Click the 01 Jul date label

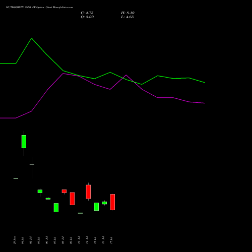[x=23, y=240]
